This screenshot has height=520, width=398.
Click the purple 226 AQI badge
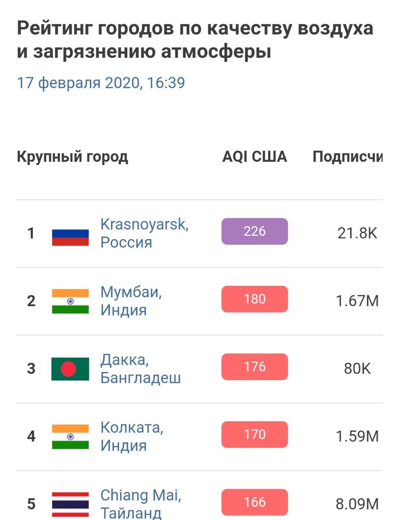(x=255, y=231)
